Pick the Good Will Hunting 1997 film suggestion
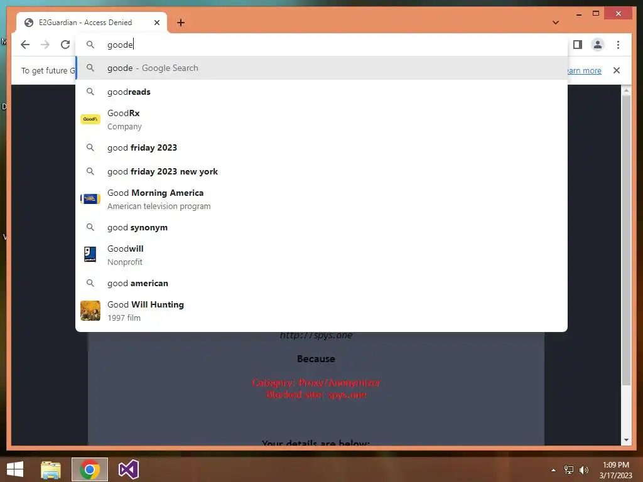 point(321,311)
